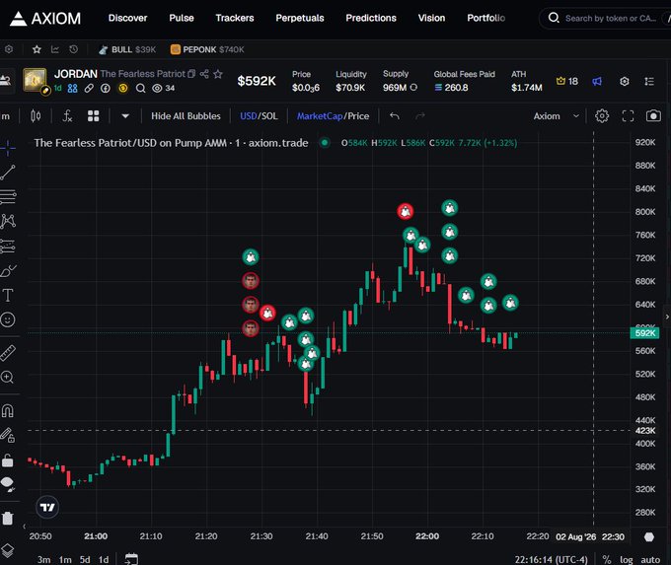Open the community people icon under JORDAN

pyautogui.click(x=72, y=88)
